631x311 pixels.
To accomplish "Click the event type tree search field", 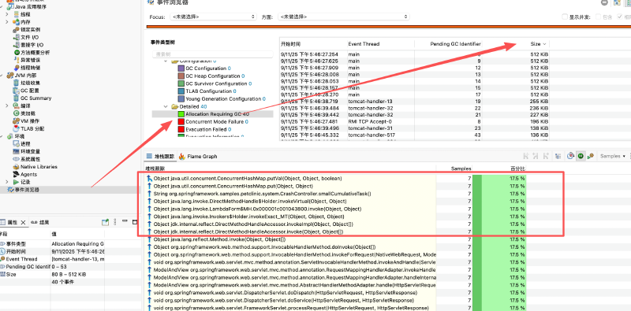I will 212,54.
